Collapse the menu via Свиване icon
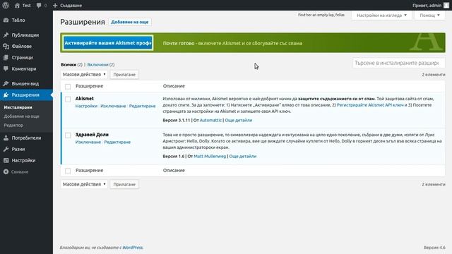Viewport: 452px width, 254px height. coord(6,171)
